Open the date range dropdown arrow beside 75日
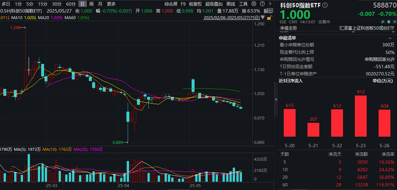The height and width of the screenshot is (190, 397). coord(262,18)
